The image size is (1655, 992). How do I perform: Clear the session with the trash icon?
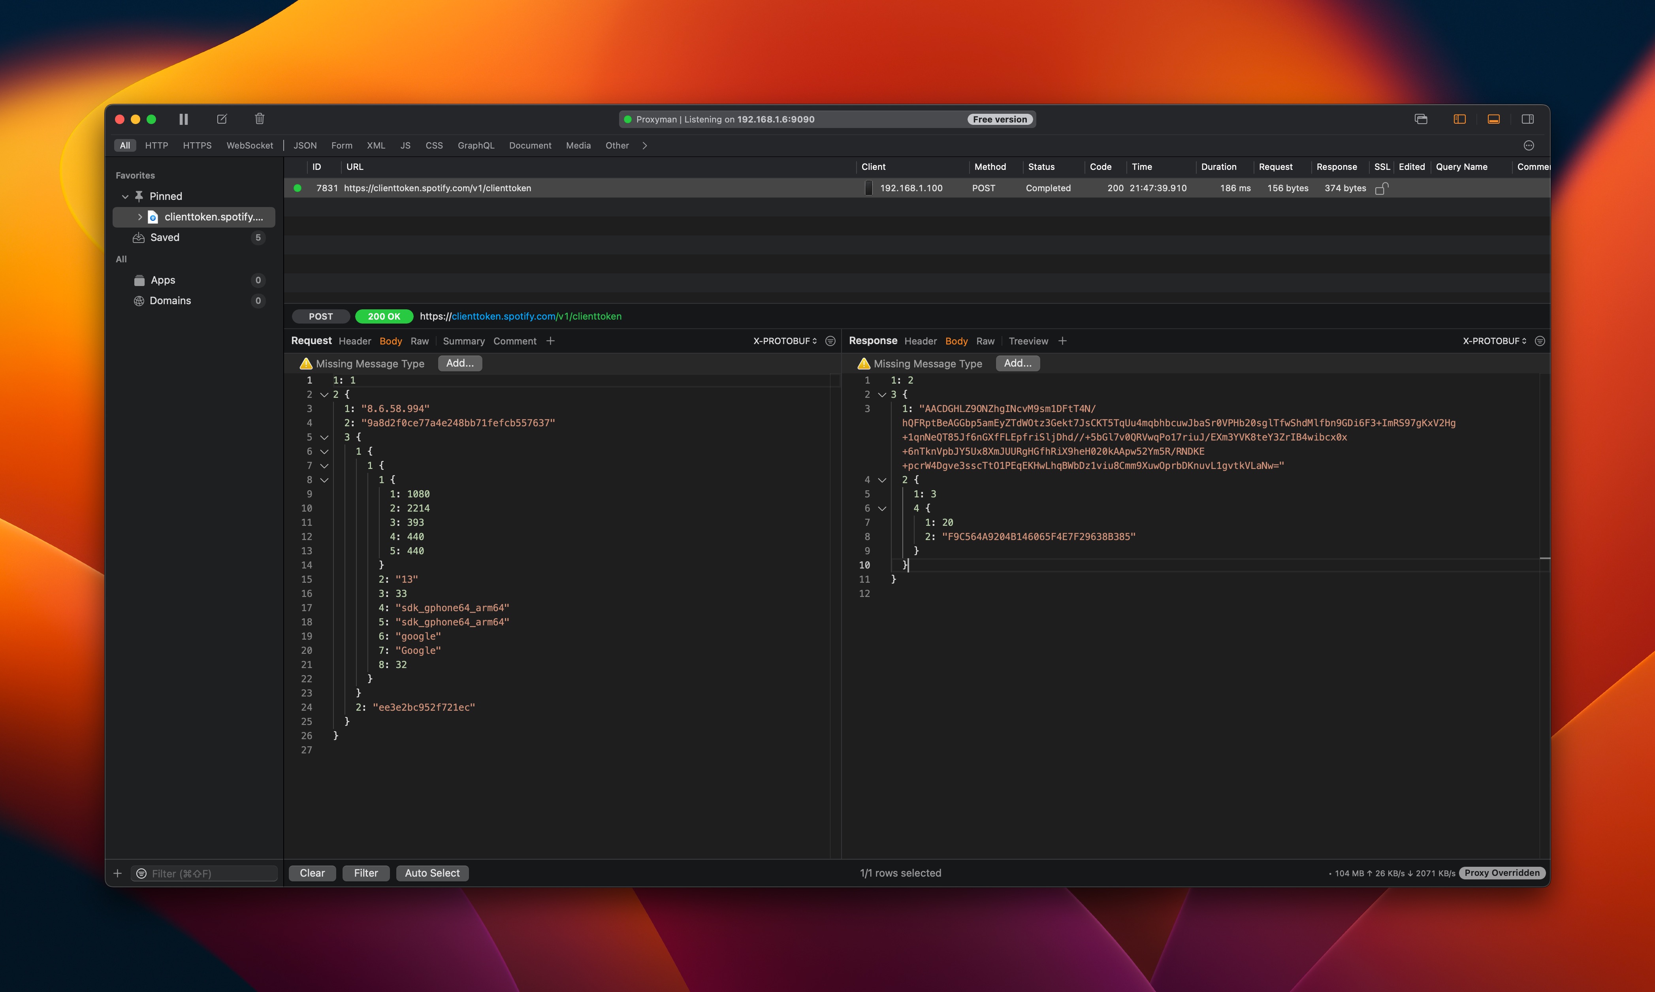pos(259,119)
